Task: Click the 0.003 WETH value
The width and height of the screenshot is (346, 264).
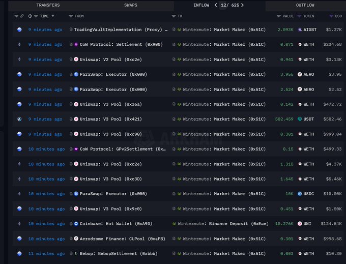Action: click(x=287, y=254)
